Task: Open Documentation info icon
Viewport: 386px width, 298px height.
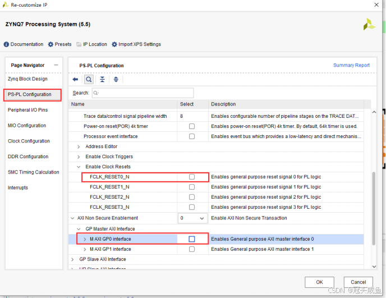Action: [7, 44]
